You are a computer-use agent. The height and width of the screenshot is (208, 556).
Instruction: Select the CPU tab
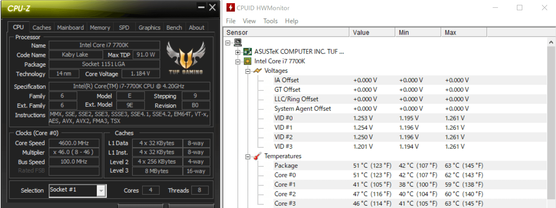[18, 27]
